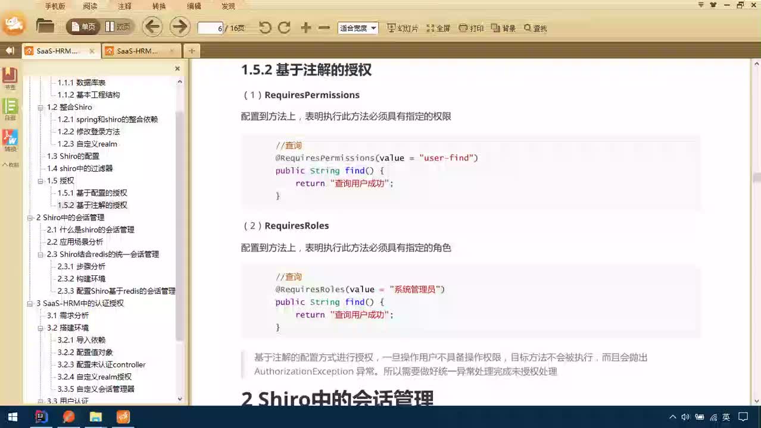Switch to second SaaS-HRM document tab
This screenshot has width=761, height=428.
click(x=138, y=51)
